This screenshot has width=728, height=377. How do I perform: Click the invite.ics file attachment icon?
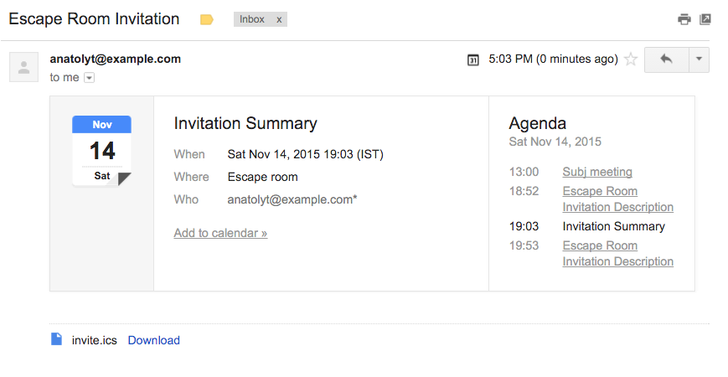pos(57,339)
